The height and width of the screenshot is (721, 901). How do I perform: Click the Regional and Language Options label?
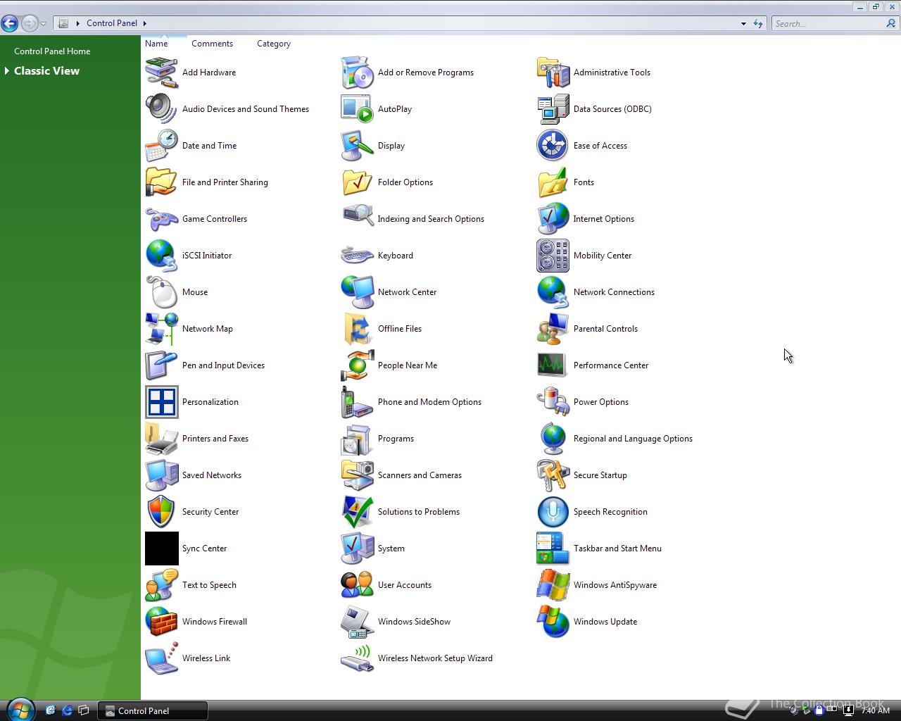[x=633, y=439]
